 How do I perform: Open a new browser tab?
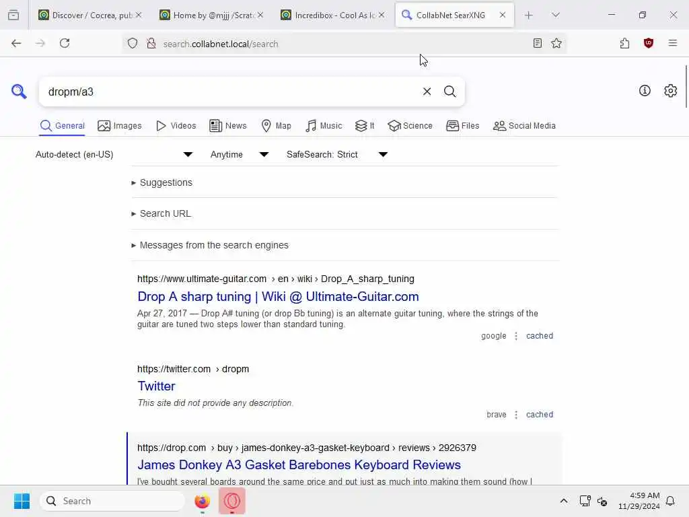(x=529, y=15)
